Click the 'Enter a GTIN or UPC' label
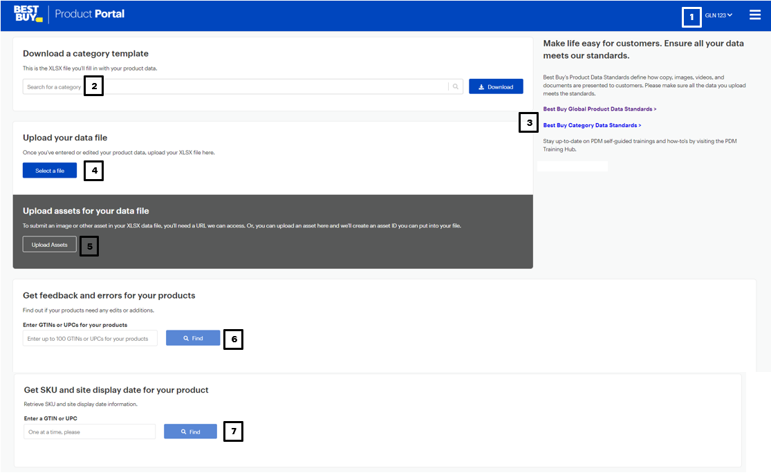The height and width of the screenshot is (475, 771). pos(50,418)
